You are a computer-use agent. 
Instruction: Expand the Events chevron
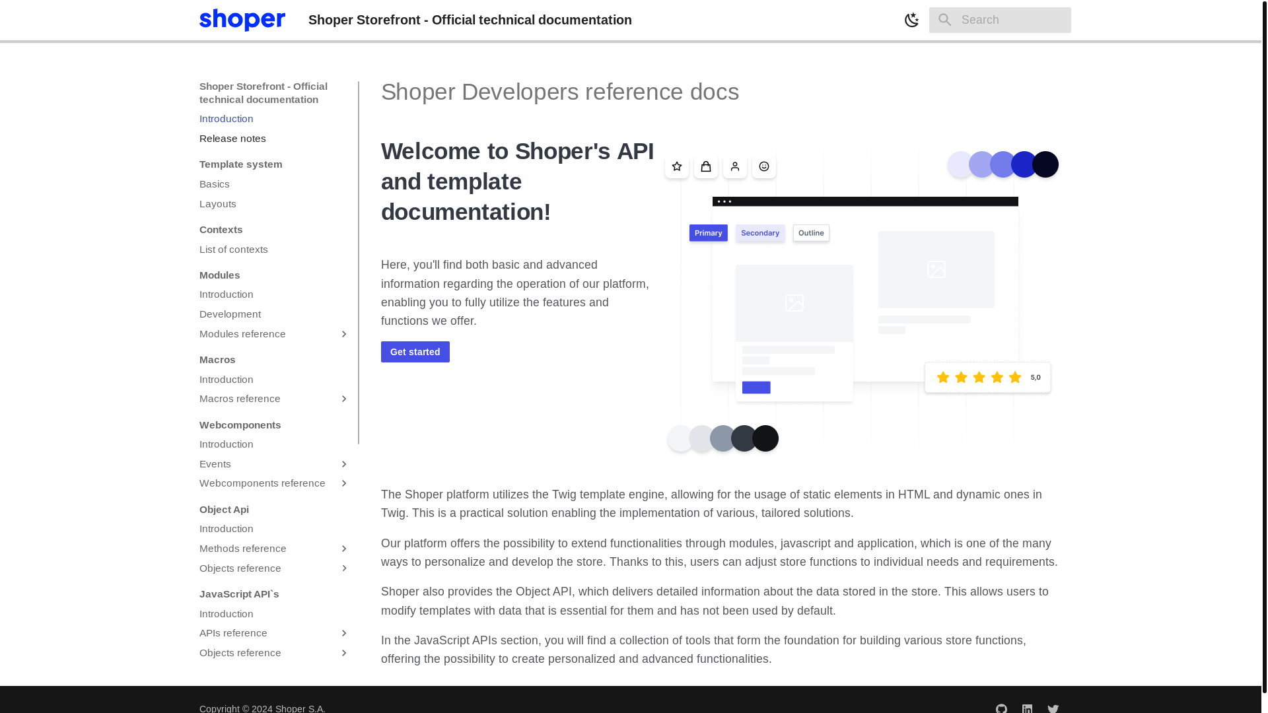(343, 464)
